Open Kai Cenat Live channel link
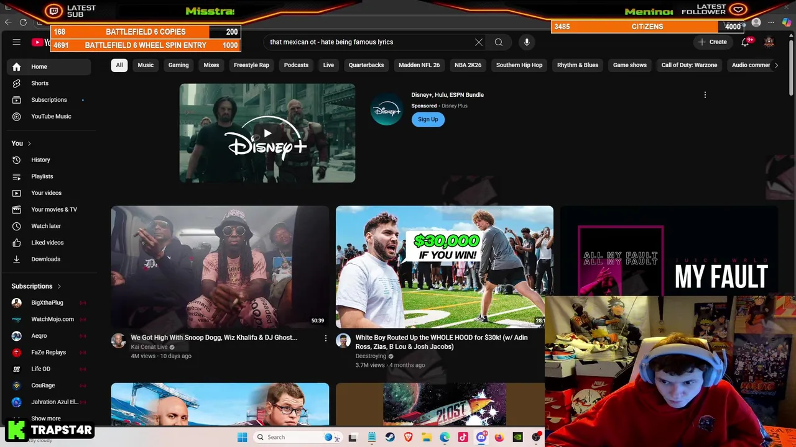 [149, 347]
